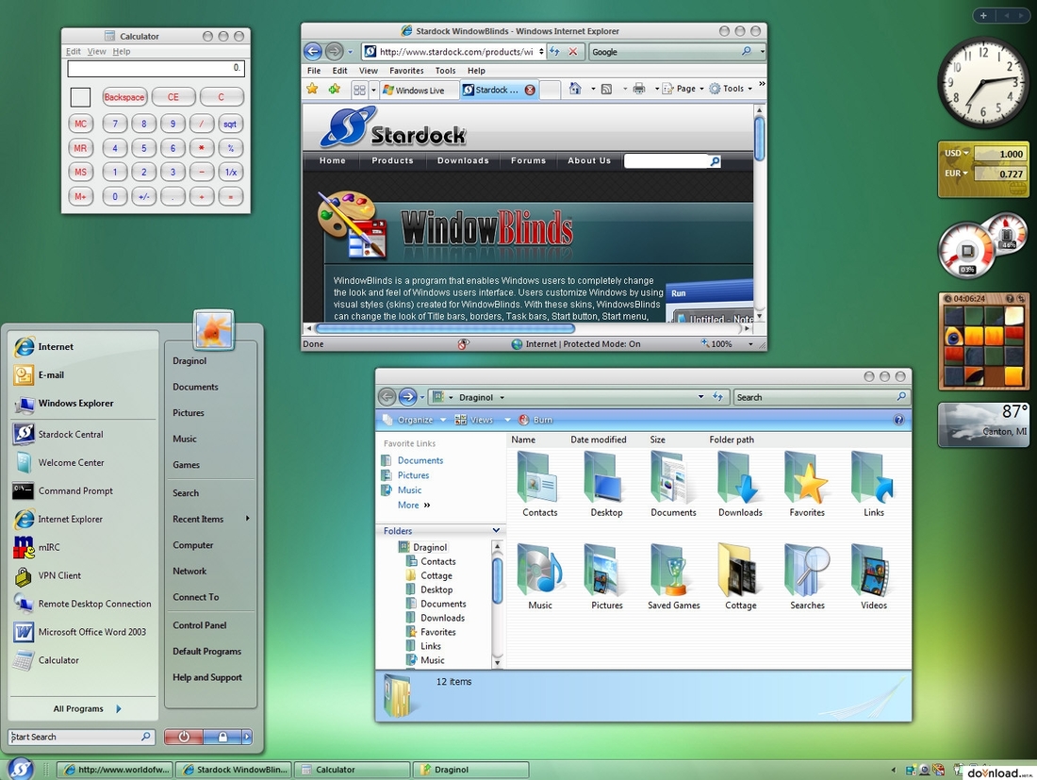The width and height of the screenshot is (1037, 780).
Task: Open the USD currency dropdown in gadget
Action: click(x=956, y=154)
